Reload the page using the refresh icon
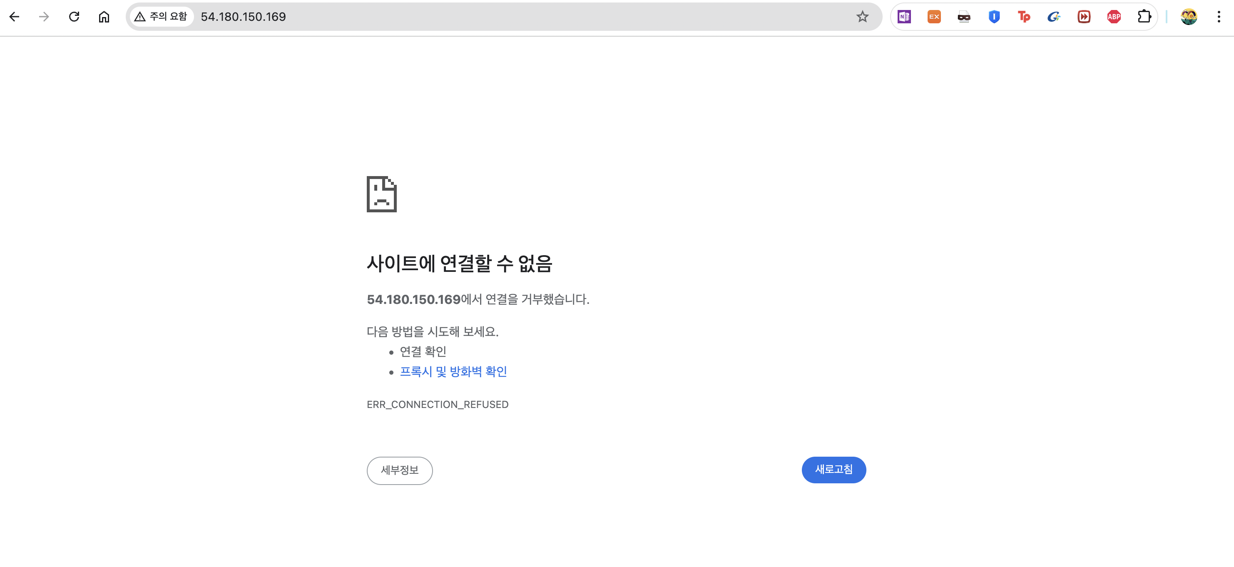 pos(74,17)
